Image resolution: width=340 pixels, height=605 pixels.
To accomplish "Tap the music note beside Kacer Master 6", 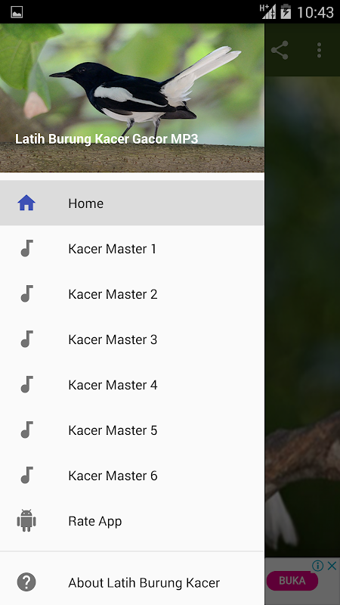I will 26,475.
